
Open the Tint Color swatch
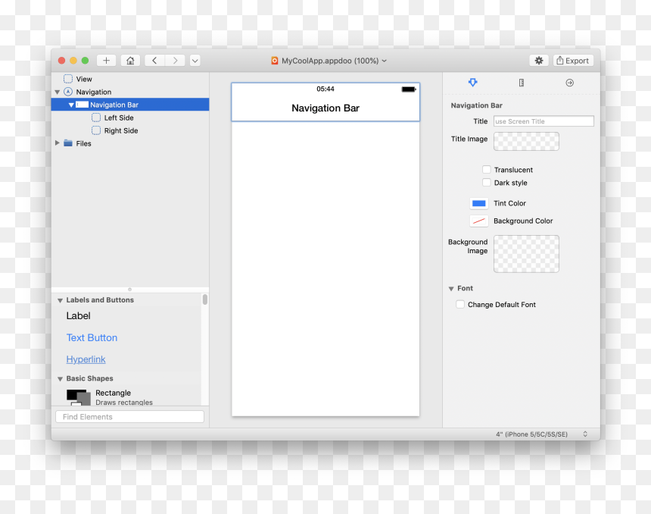click(x=478, y=203)
